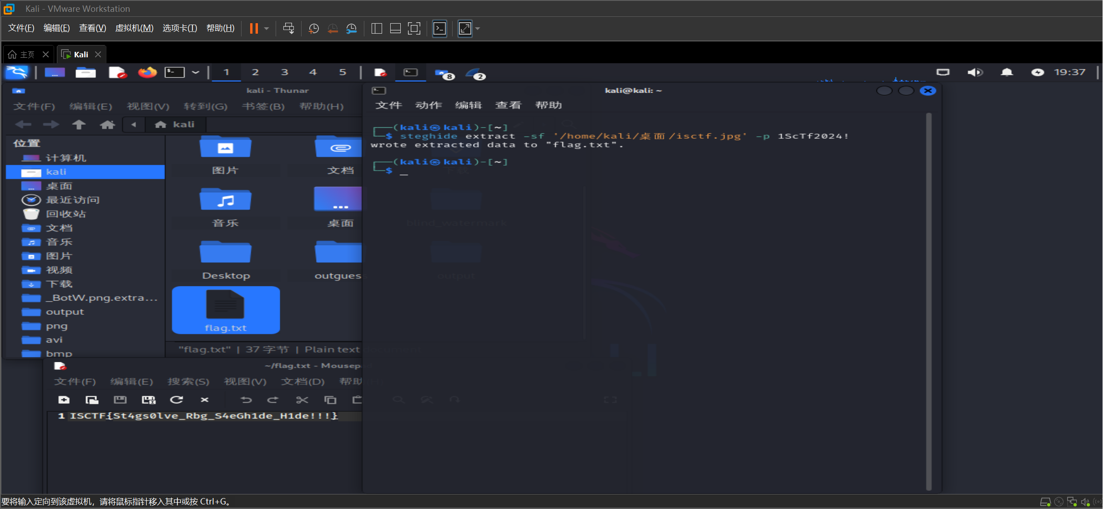Click the Mousepad reload document icon
Screen dimensions: 1103x509
coord(176,400)
